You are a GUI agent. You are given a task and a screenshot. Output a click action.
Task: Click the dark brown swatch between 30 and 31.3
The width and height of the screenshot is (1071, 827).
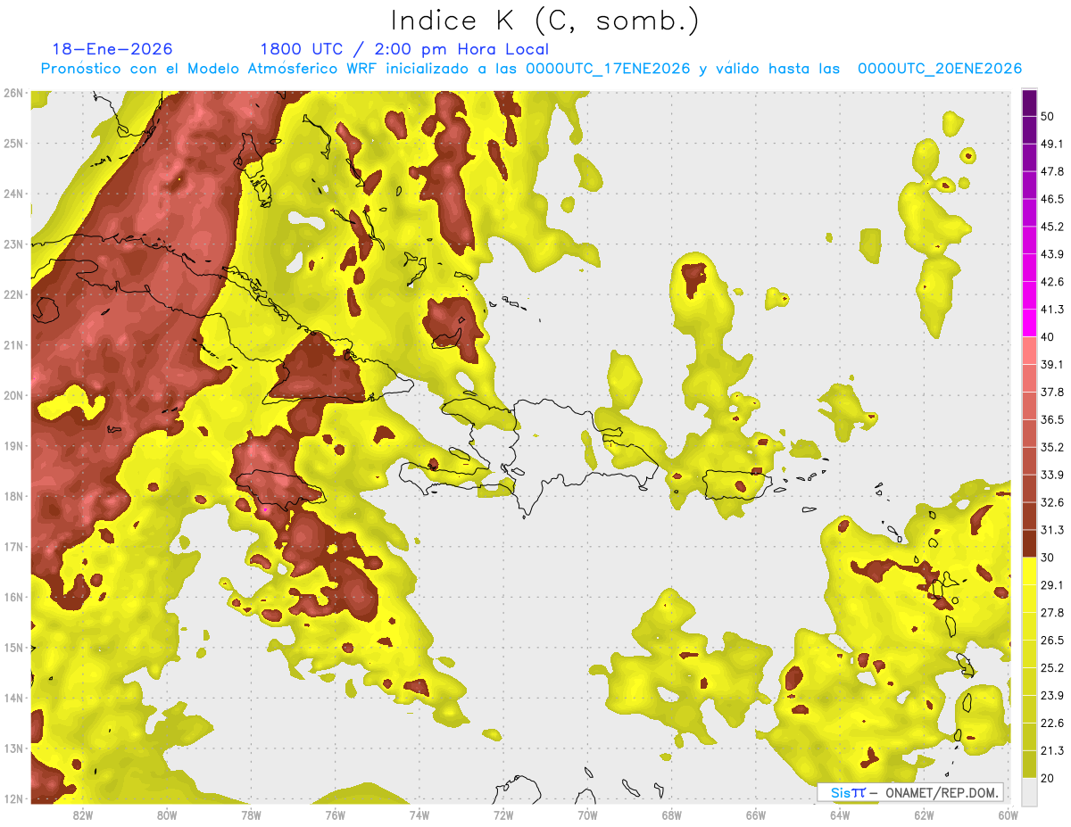[x=1029, y=543]
